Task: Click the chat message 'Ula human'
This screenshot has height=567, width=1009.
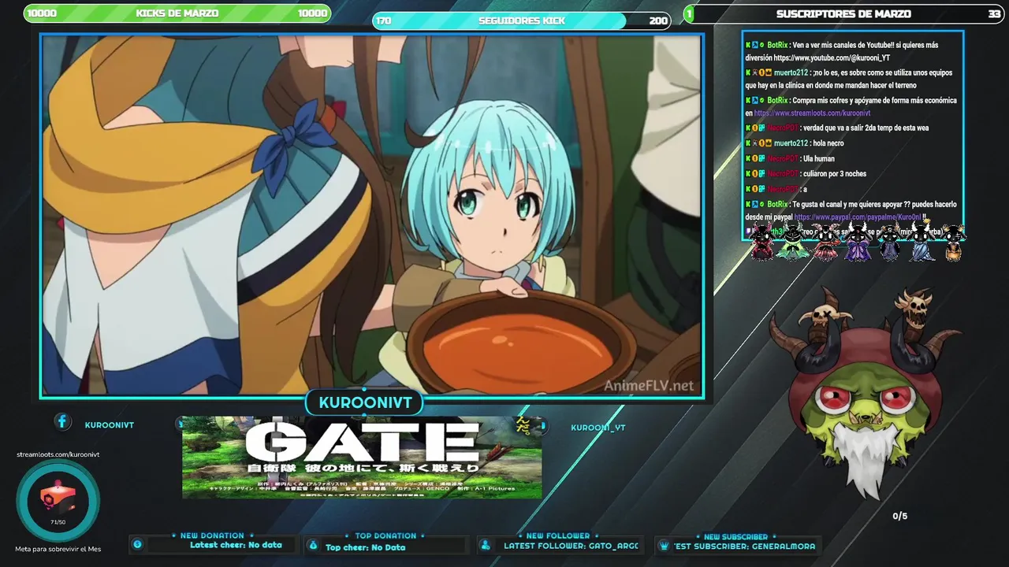Action: coord(818,159)
